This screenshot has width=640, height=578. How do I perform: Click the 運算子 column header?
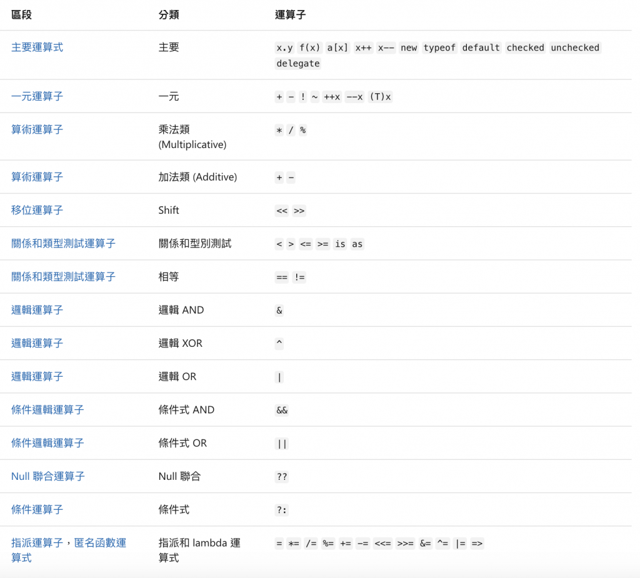tap(290, 15)
